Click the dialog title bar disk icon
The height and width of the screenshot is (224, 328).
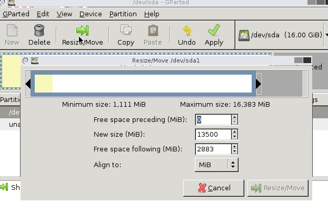(35, 60)
